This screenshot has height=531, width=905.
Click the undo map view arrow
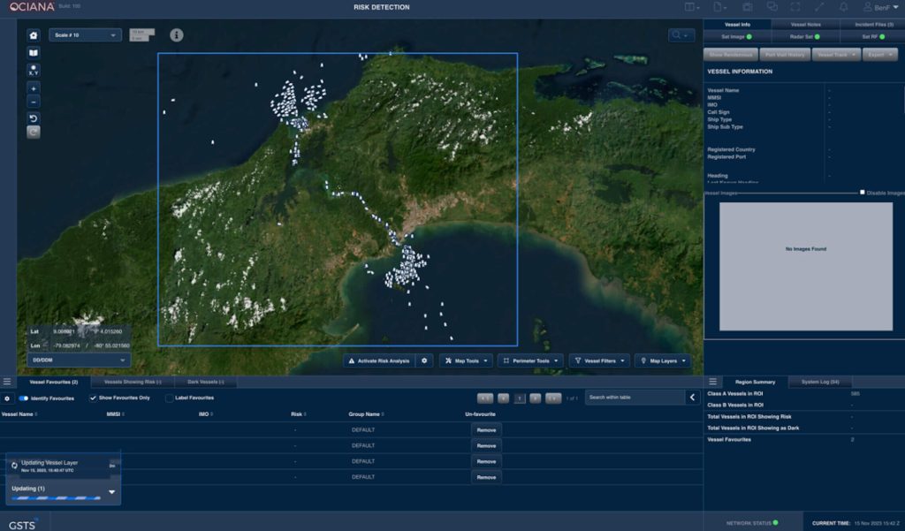[34, 118]
